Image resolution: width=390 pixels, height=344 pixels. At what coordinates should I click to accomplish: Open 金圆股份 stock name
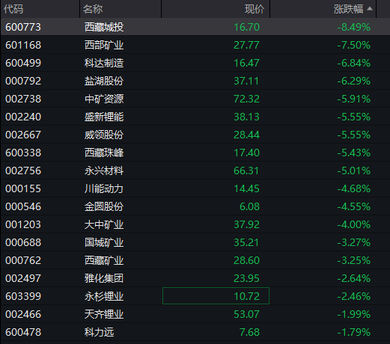pos(104,206)
